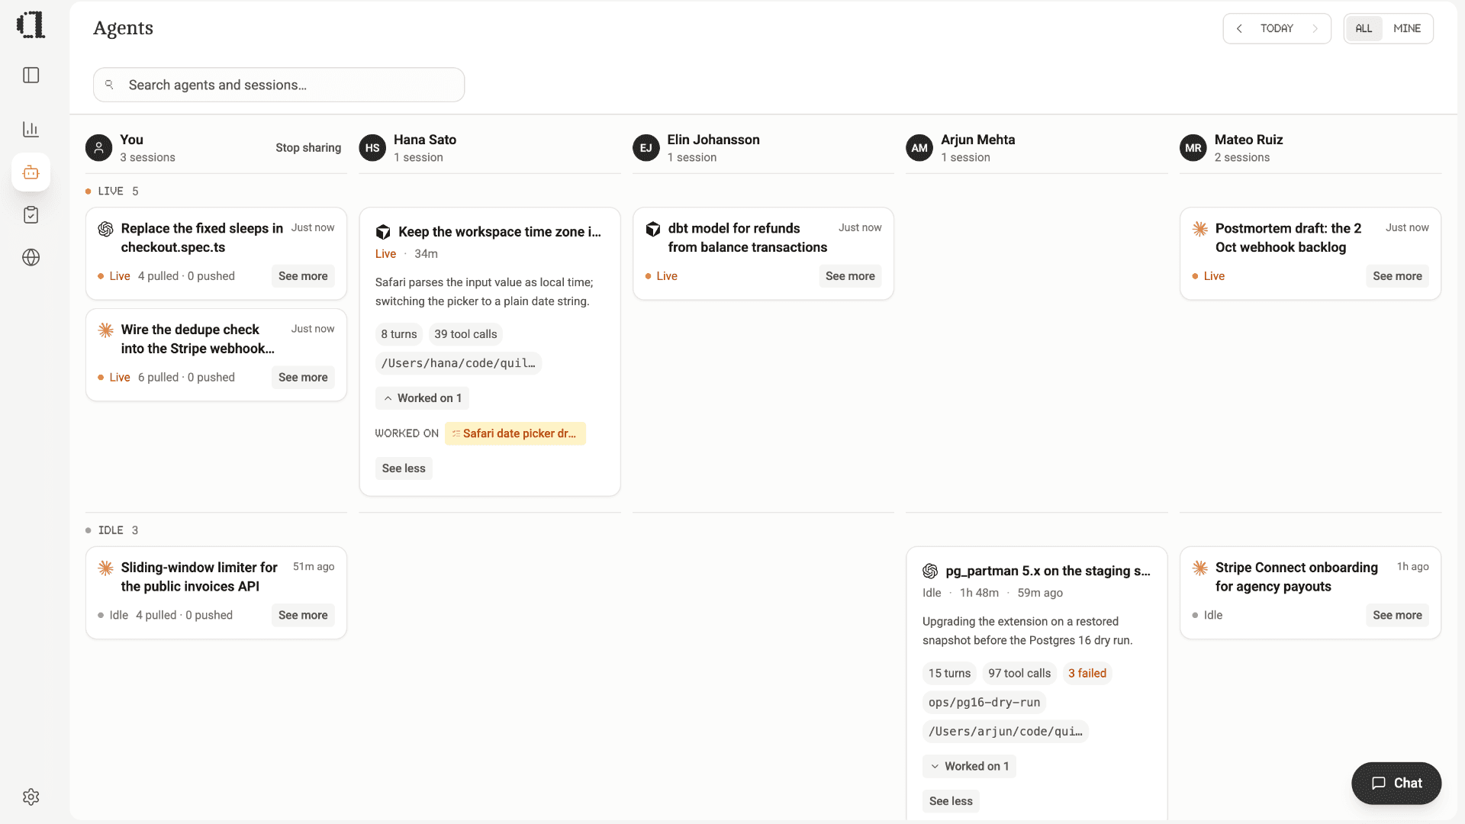This screenshot has width=1465, height=824.
Task: Click the OpenAI icon on checkout.spec.ts session
Action: pyautogui.click(x=106, y=229)
